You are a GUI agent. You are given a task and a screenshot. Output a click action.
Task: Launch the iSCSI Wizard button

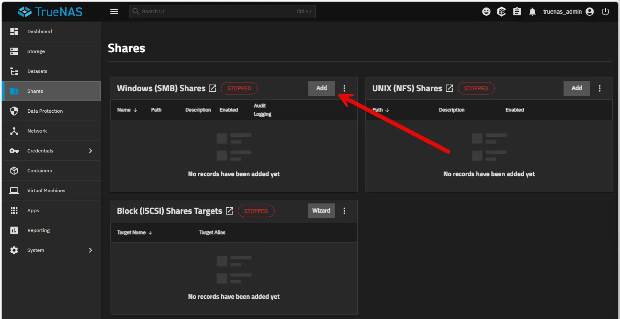321,211
